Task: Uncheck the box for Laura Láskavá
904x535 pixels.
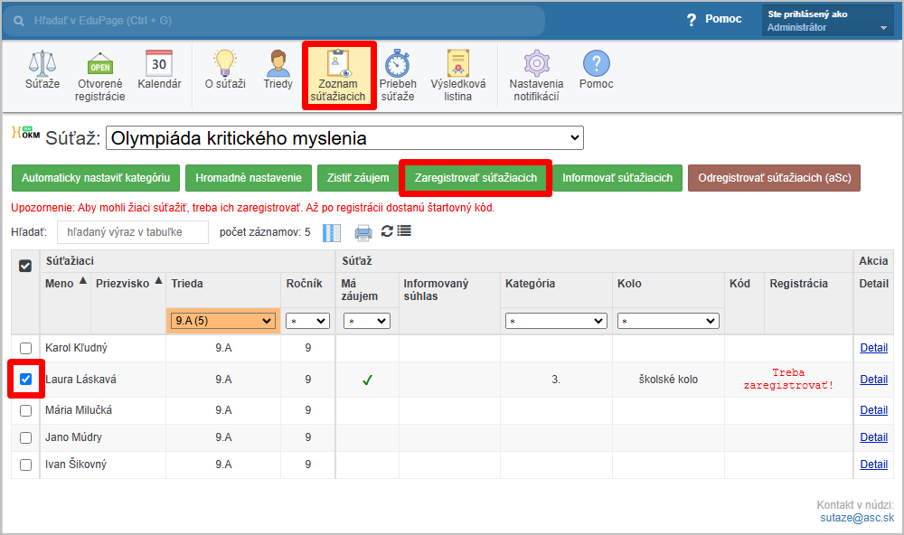Action: (x=25, y=379)
